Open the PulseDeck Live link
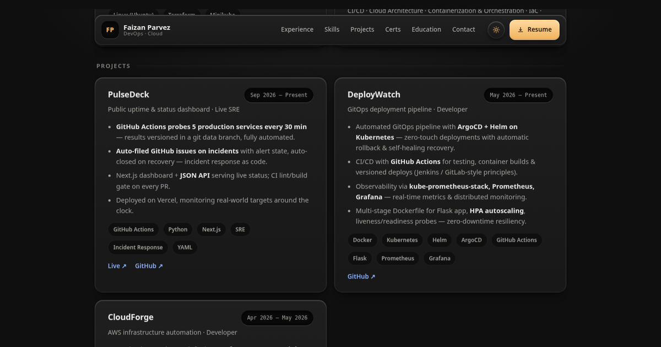This screenshot has width=661, height=347. 117,266
